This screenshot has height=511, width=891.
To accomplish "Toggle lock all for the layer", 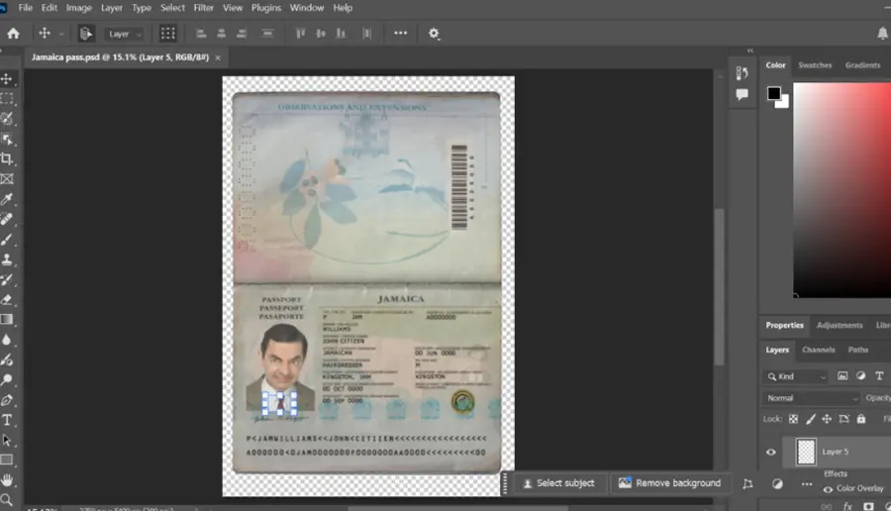I will (861, 419).
